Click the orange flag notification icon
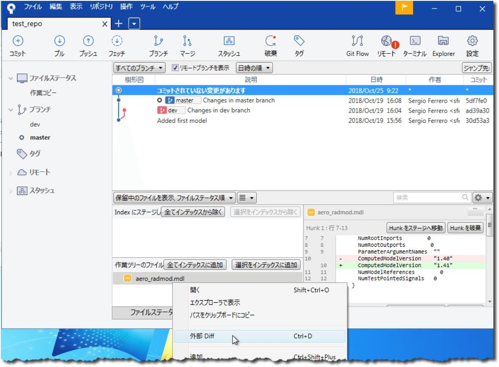 pos(404,8)
